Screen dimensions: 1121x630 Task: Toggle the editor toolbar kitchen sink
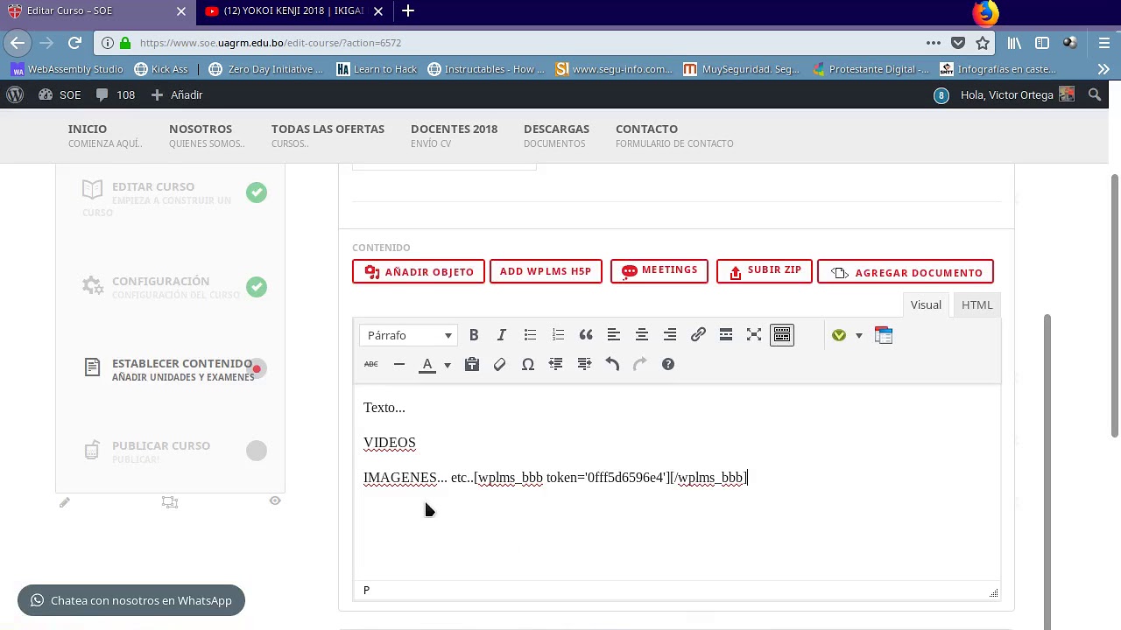[782, 335]
